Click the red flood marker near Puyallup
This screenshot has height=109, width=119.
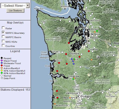(x=89, y=51)
